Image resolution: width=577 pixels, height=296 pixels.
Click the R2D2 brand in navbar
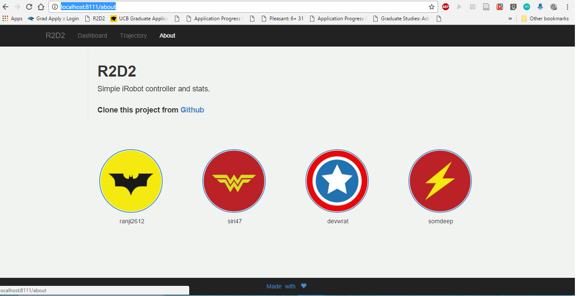[55, 36]
